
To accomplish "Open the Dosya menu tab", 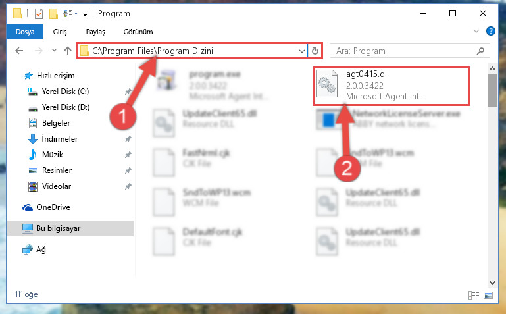I will 25,32.
